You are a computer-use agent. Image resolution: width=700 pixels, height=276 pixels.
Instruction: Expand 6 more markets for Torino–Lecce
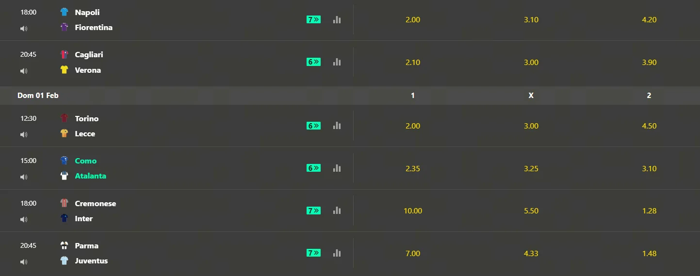[313, 126]
